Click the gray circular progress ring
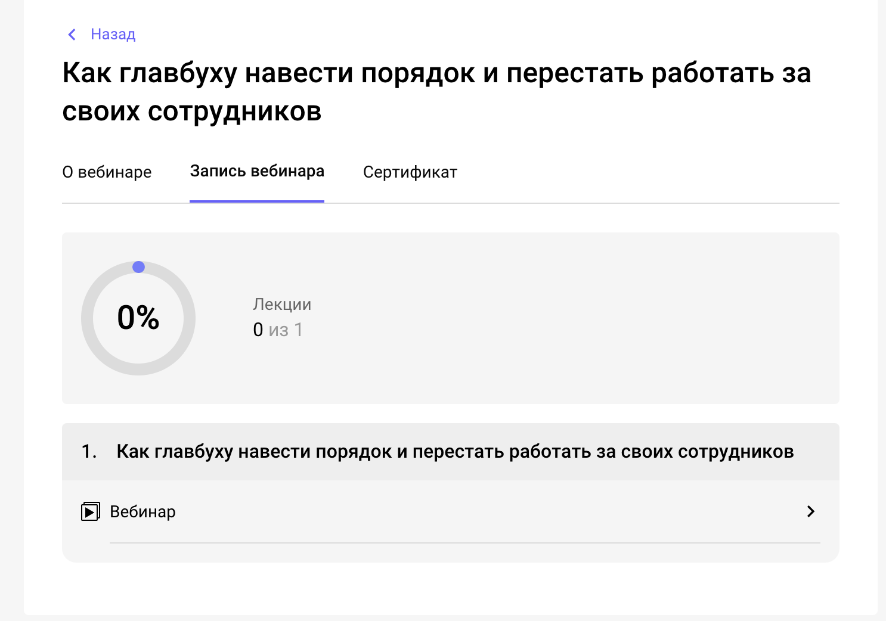Image resolution: width=886 pixels, height=621 pixels. click(x=87, y=318)
